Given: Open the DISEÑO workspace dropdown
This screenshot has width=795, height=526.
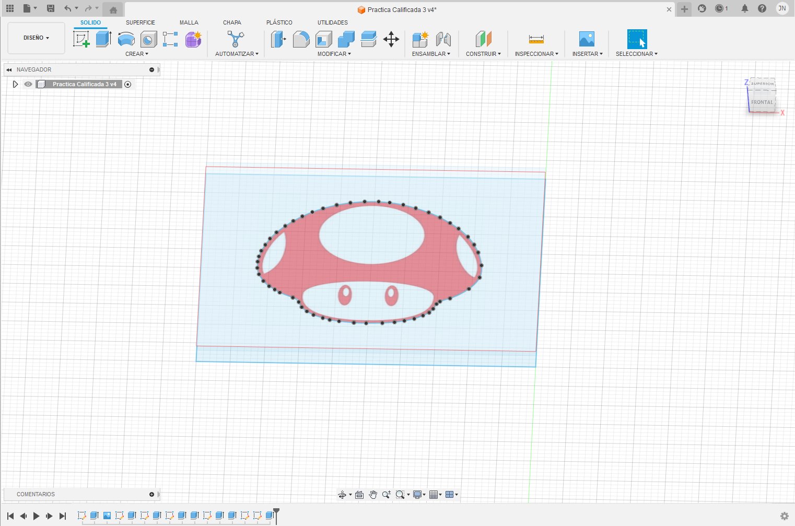Looking at the screenshot, I should point(36,38).
